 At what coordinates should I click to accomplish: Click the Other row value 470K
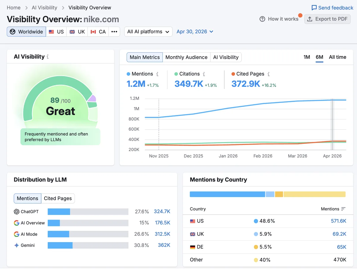(340, 260)
